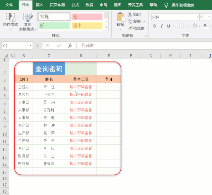Select column F header
Viewport: 212px width, 195px height.
131,56
